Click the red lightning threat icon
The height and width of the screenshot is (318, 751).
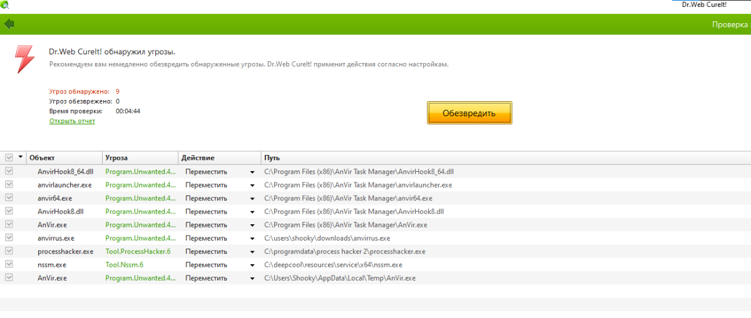(25, 60)
